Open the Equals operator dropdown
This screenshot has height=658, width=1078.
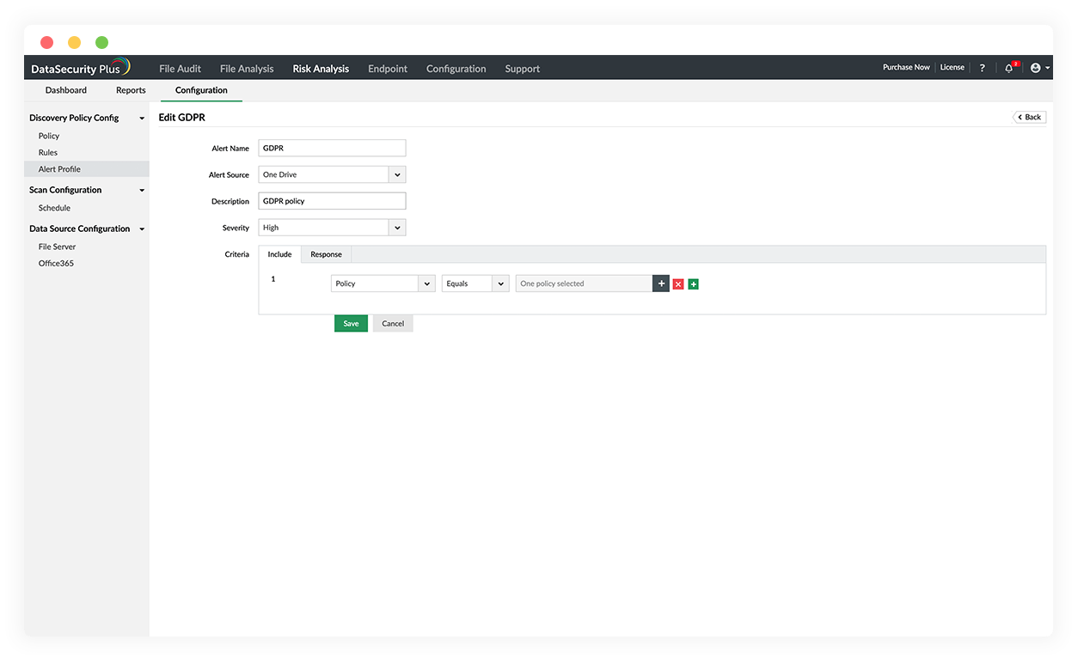[x=476, y=283]
